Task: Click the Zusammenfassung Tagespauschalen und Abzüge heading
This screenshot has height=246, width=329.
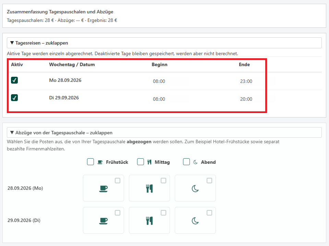Action: point(60,12)
